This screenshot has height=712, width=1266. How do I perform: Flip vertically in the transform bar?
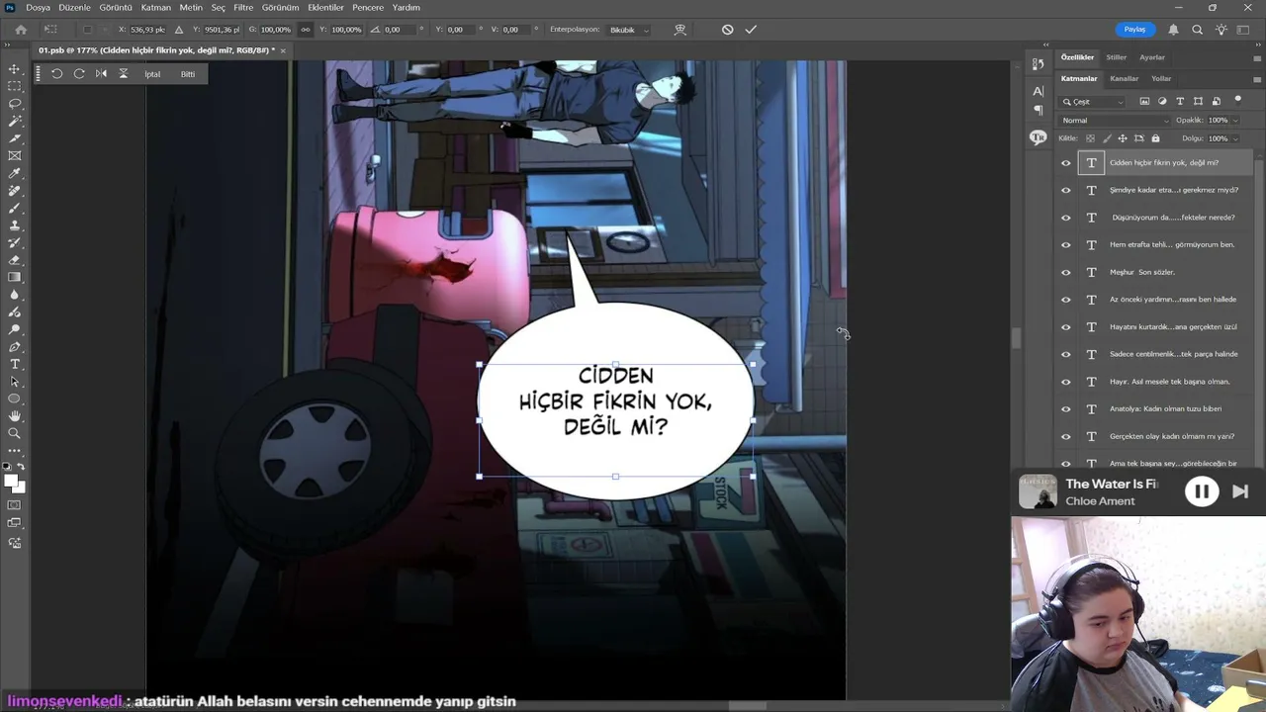pyautogui.click(x=124, y=74)
